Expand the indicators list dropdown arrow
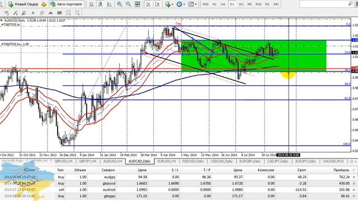The width and height of the screenshot is (358, 201). (172, 4)
